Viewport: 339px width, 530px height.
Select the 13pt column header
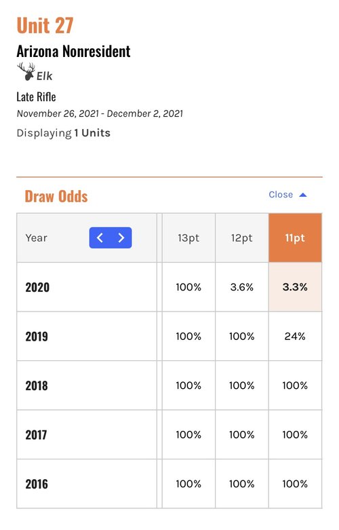click(x=188, y=238)
